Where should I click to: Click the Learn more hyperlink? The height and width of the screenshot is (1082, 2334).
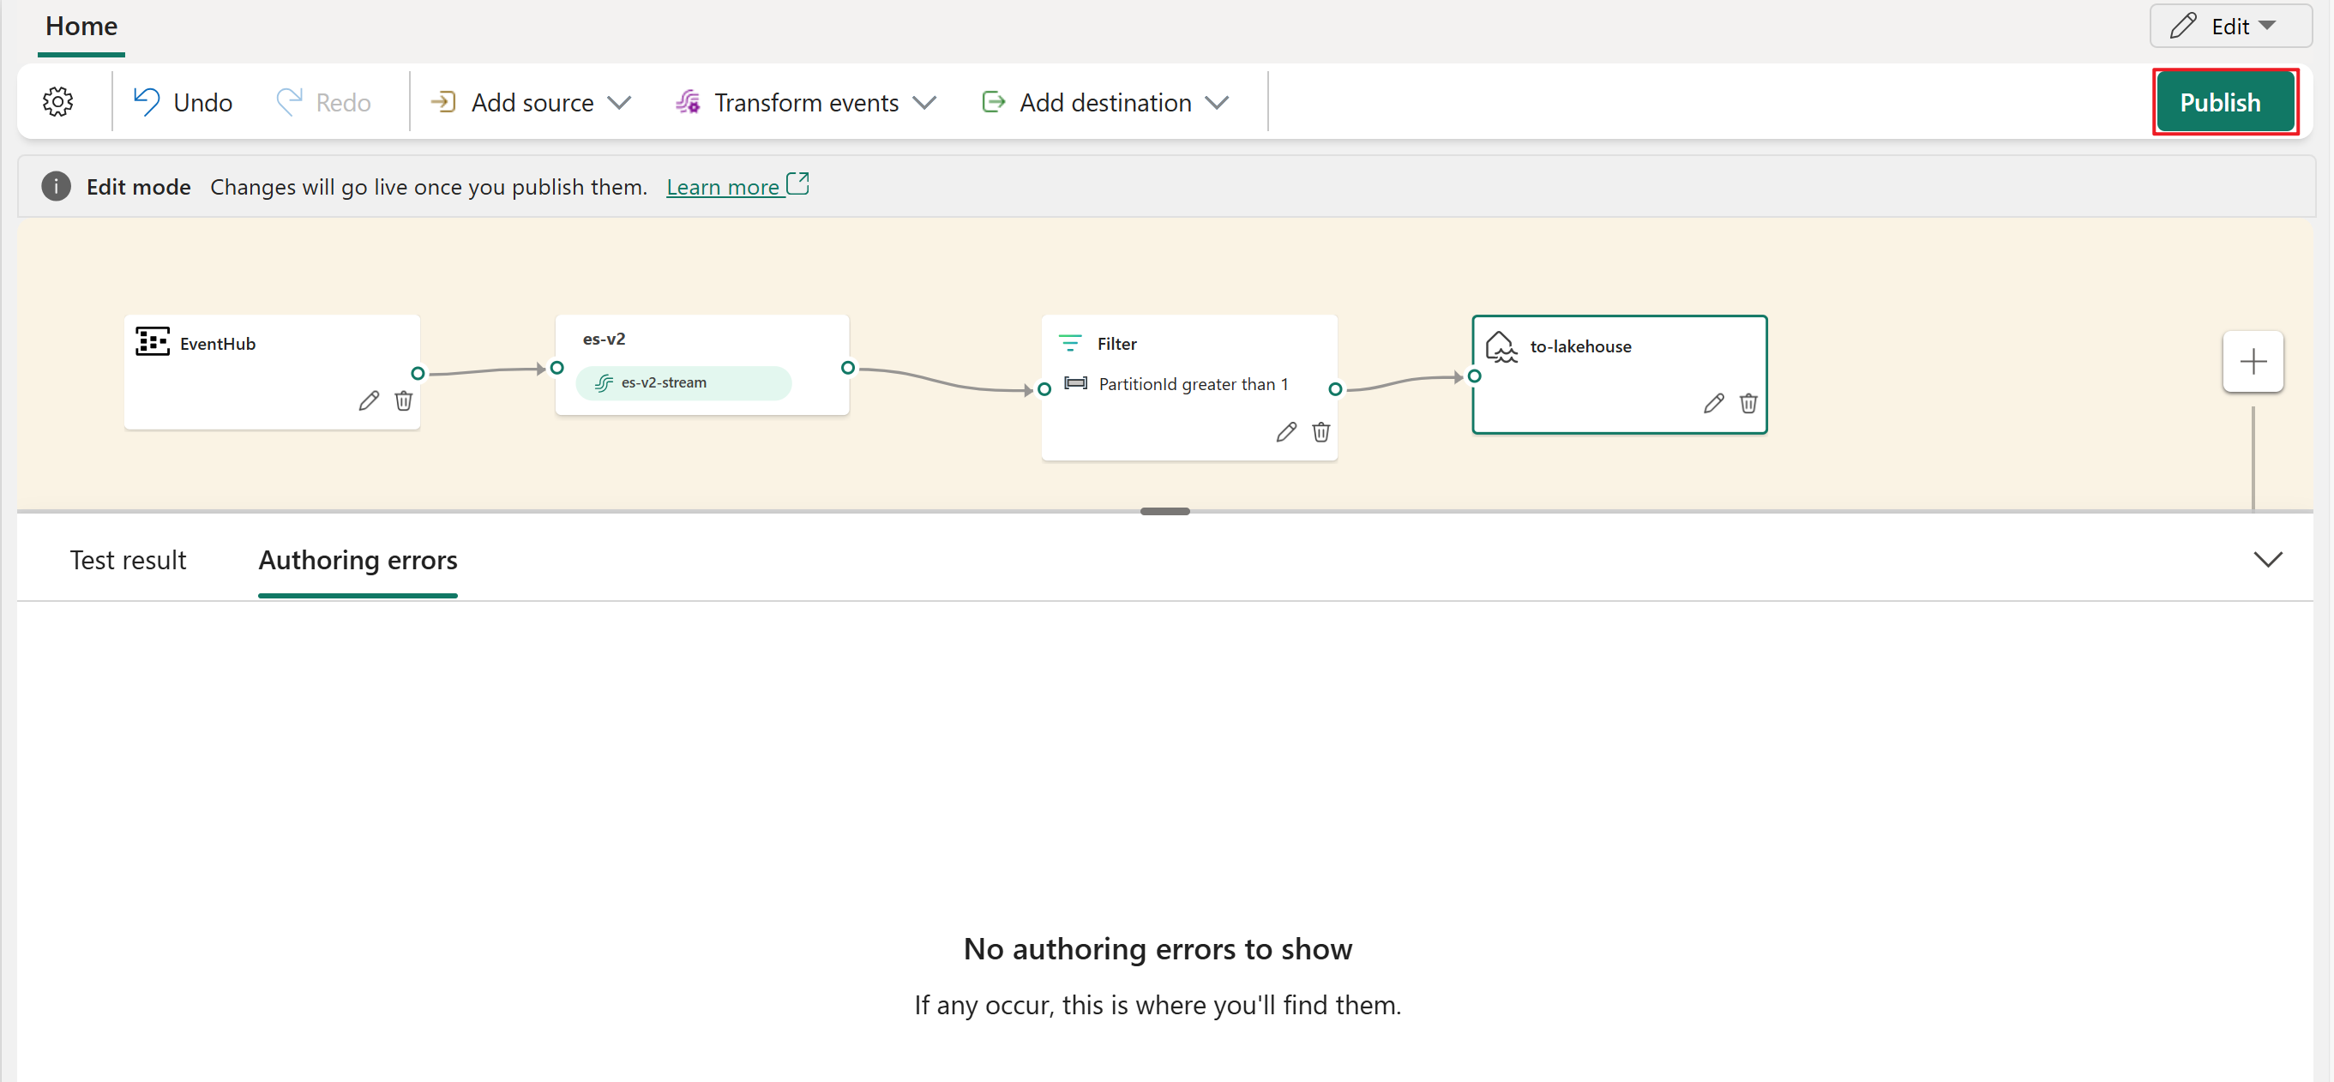click(x=728, y=186)
